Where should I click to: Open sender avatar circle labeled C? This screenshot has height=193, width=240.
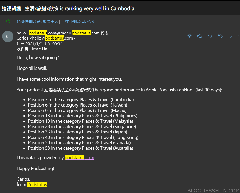[8, 36]
